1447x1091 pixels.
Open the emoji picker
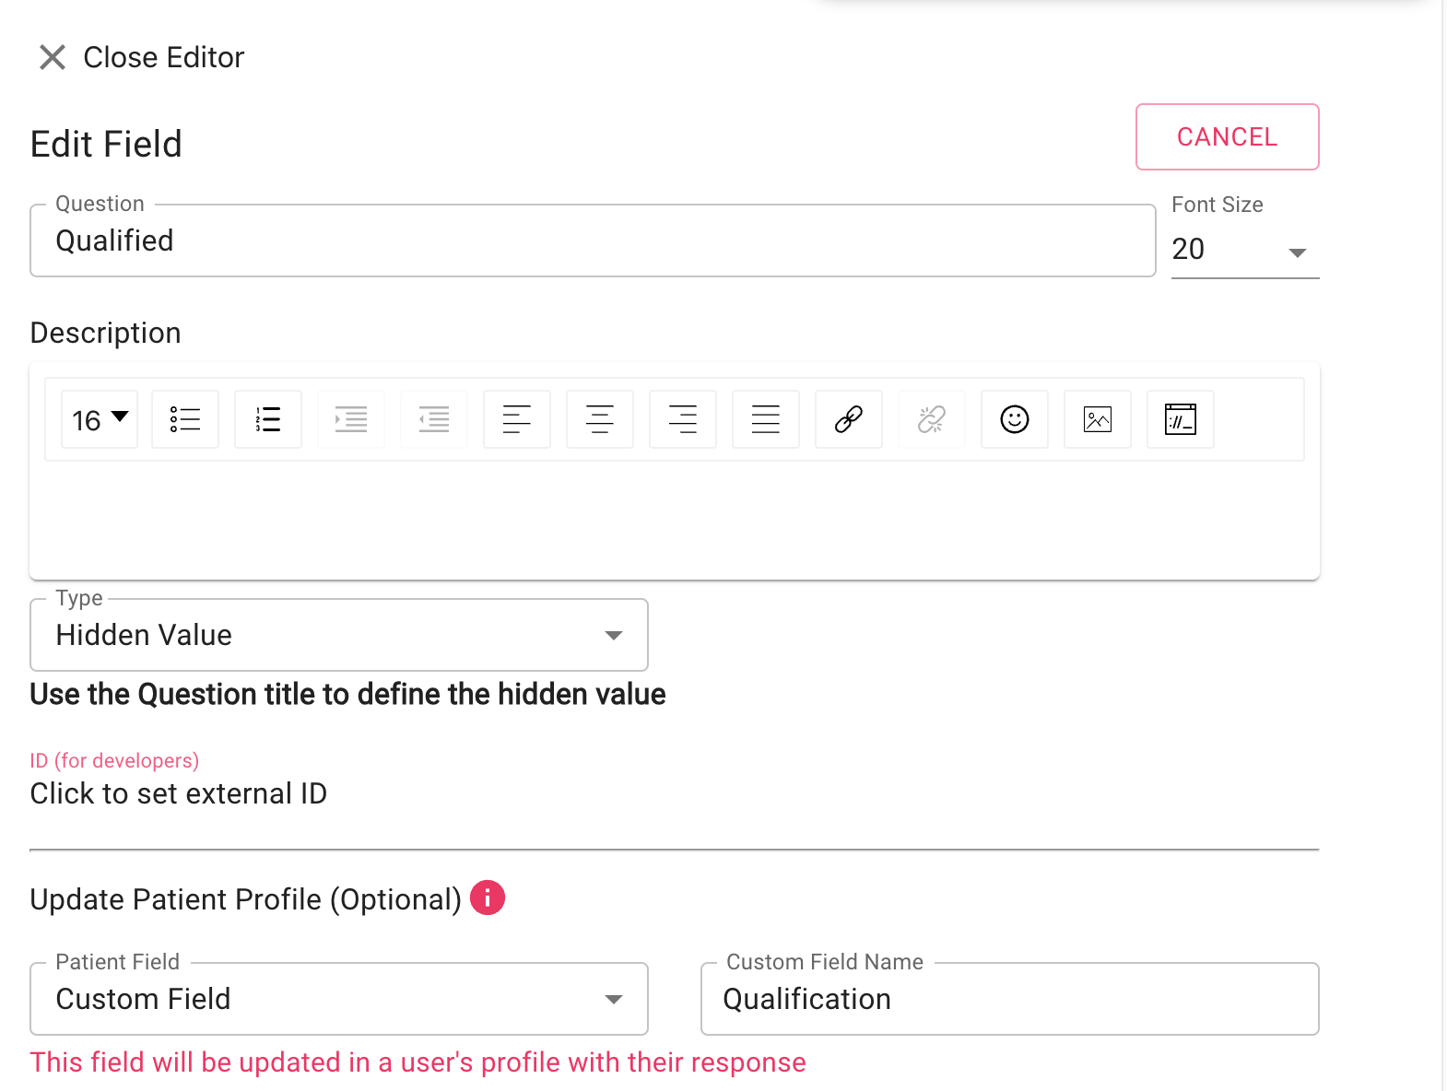pos(1015,419)
